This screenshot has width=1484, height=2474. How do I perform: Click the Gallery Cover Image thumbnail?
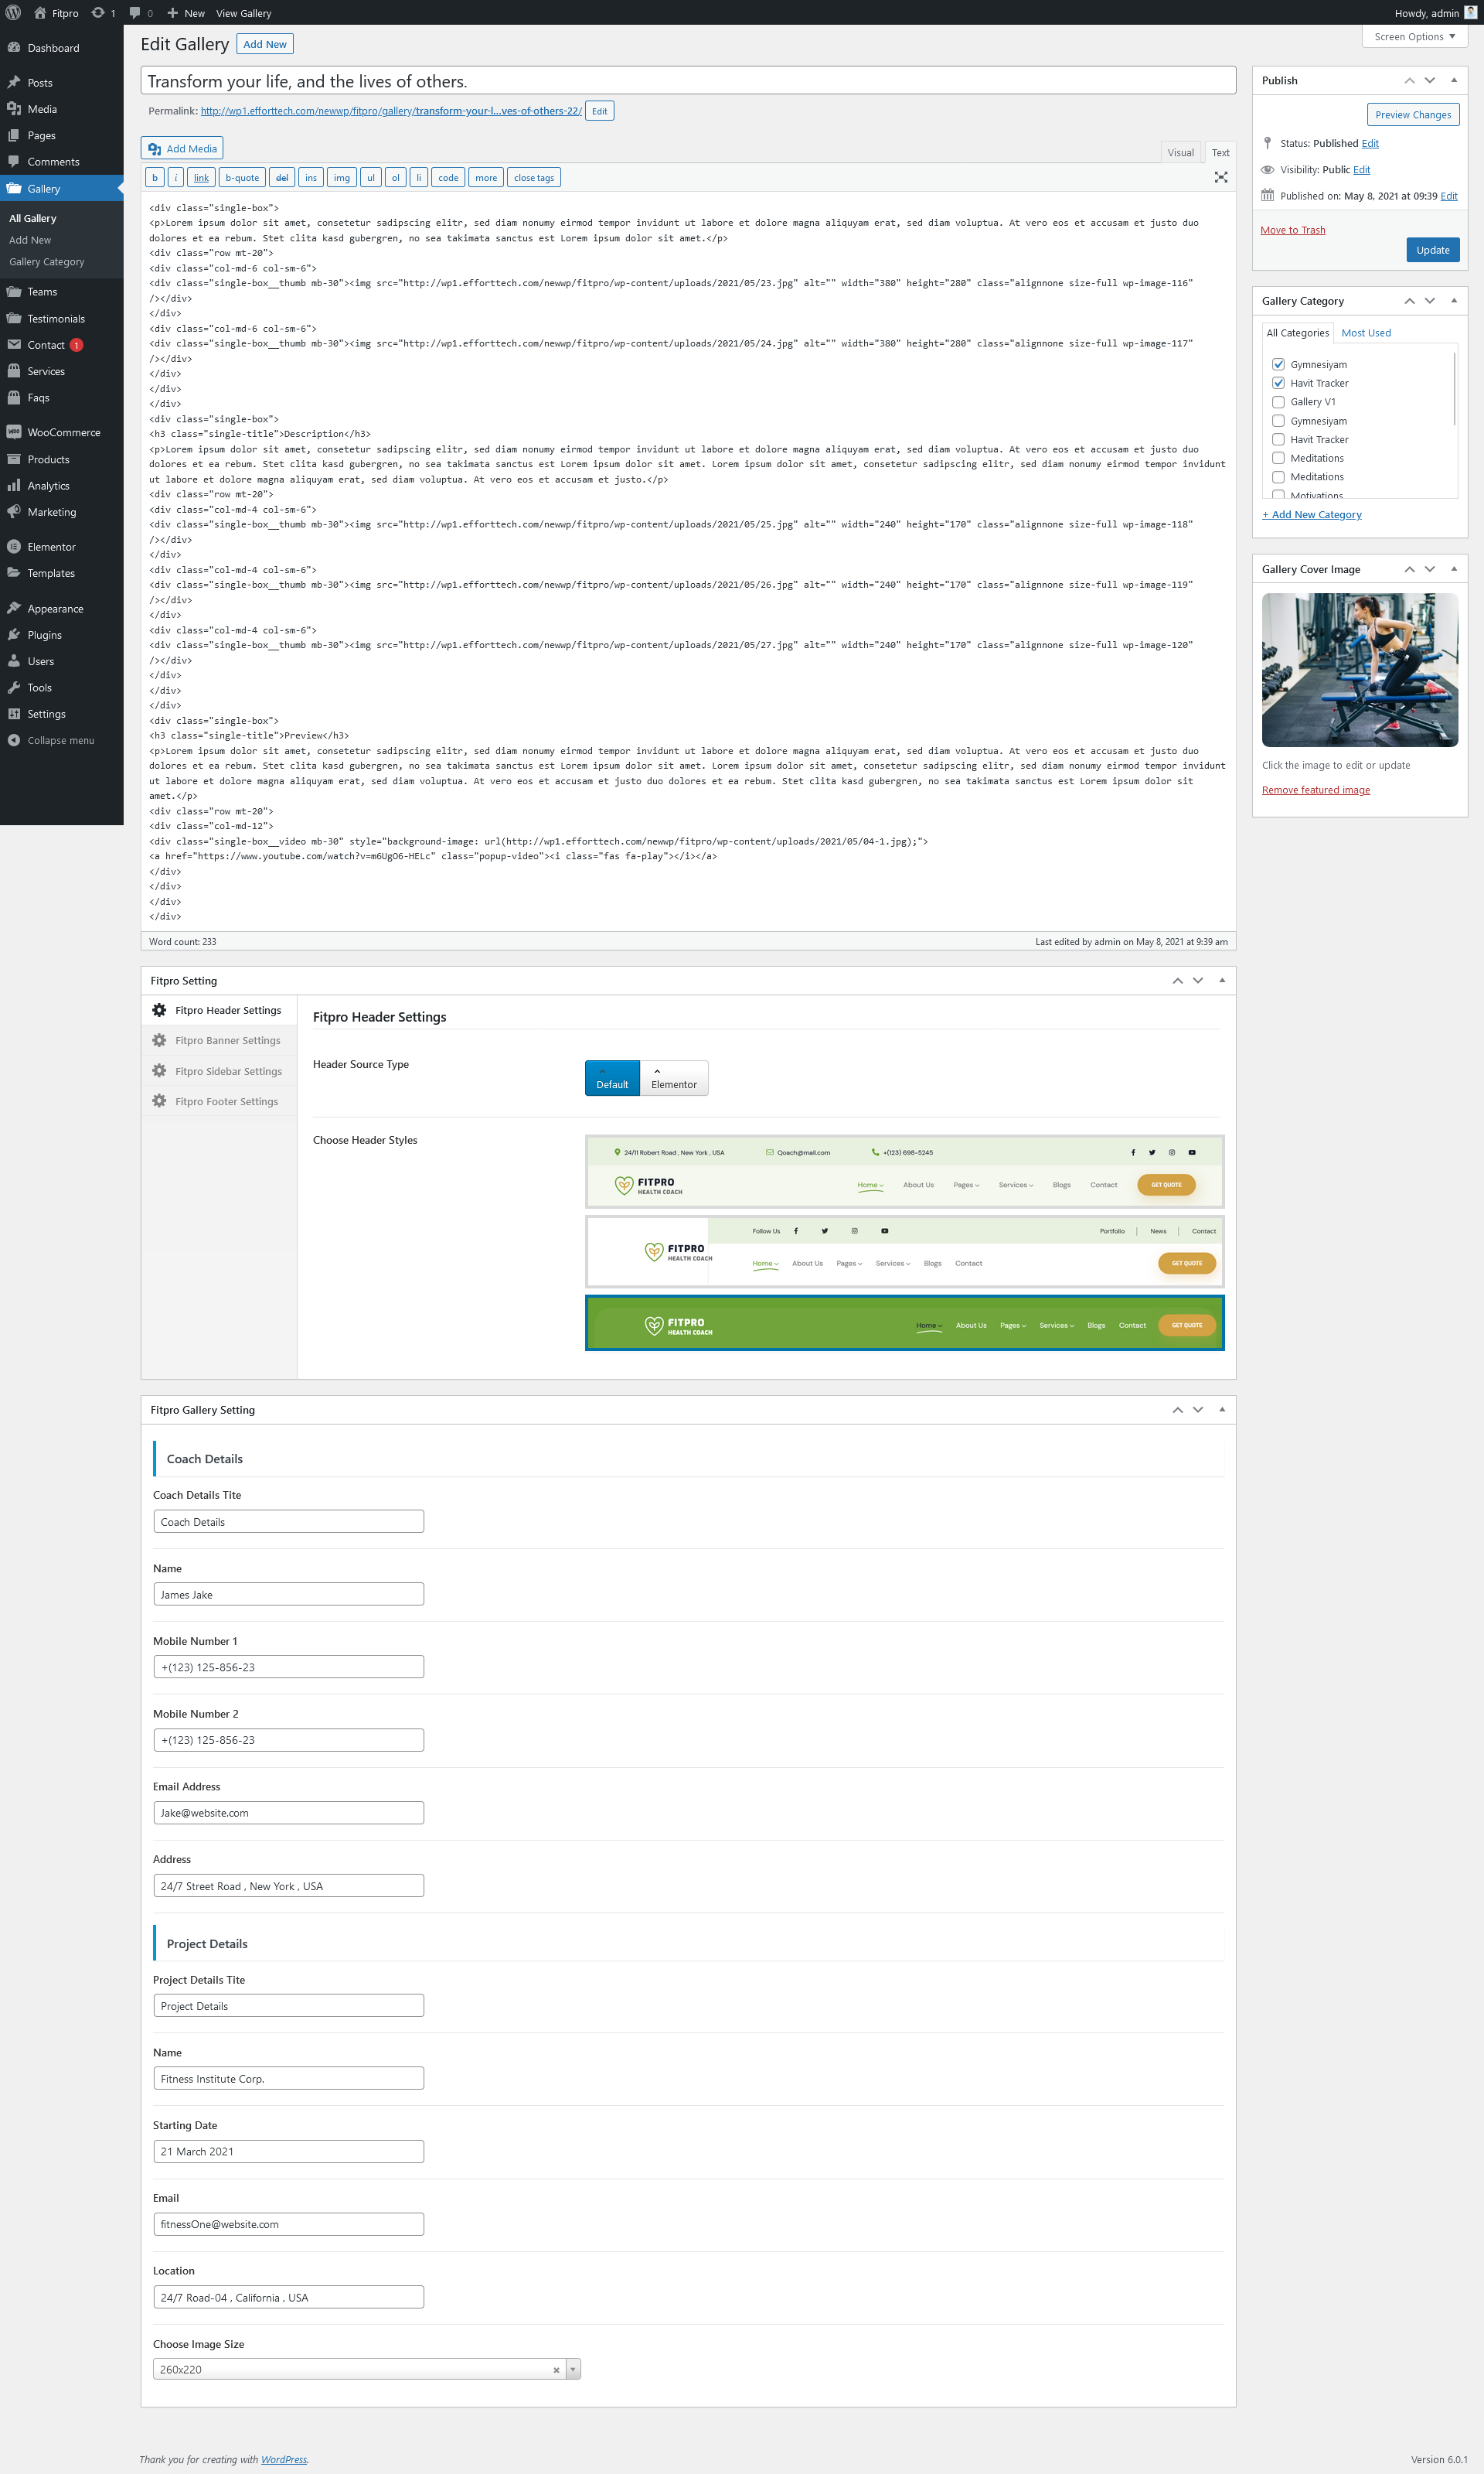click(1359, 669)
